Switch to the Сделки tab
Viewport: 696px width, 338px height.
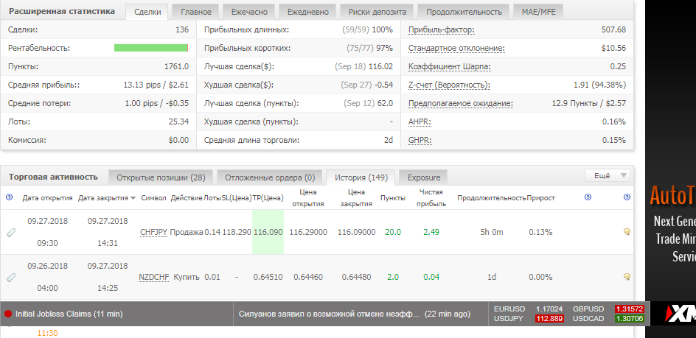pyautogui.click(x=147, y=12)
